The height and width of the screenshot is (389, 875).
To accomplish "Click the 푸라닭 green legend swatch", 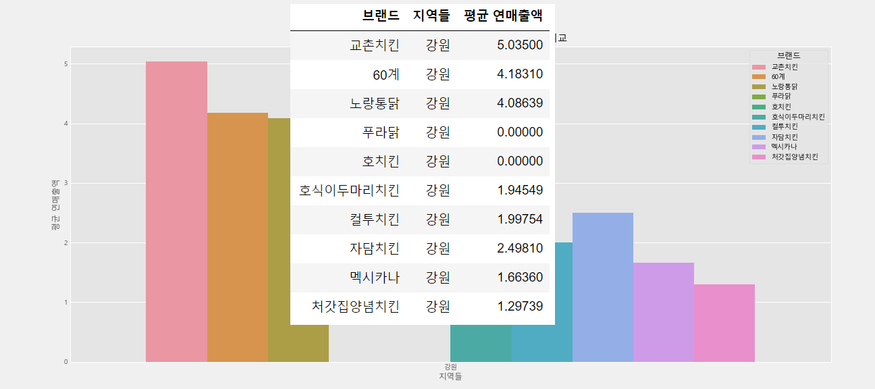I will pyautogui.click(x=760, y=97).
